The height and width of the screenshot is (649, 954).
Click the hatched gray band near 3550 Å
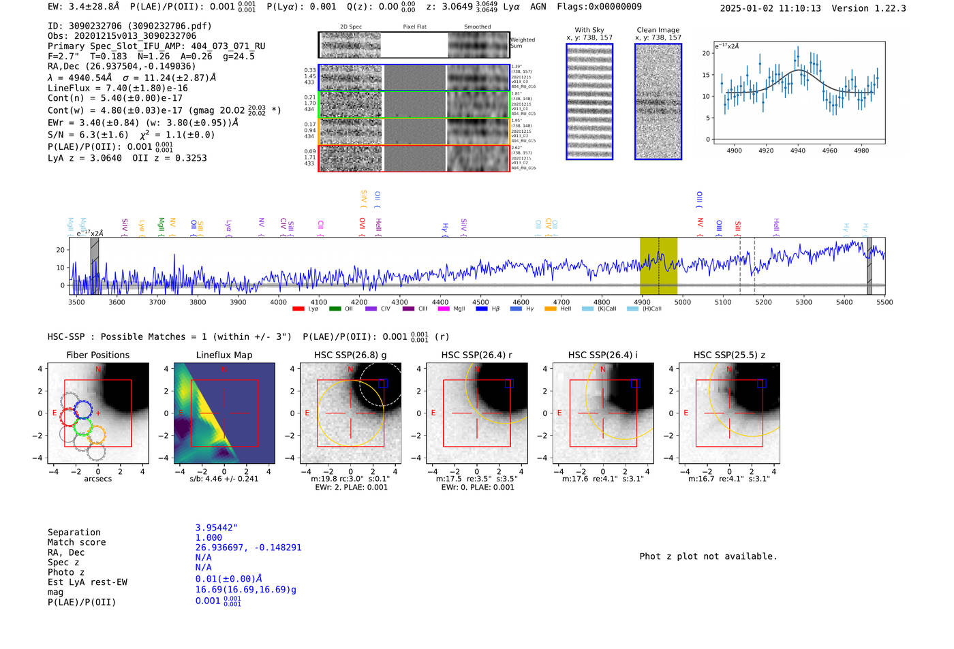[95, 266]
